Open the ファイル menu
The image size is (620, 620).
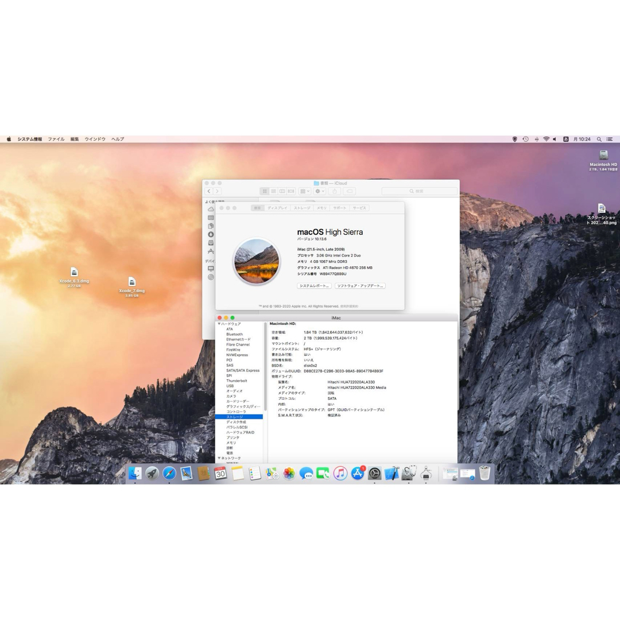[x=56, y=139]
